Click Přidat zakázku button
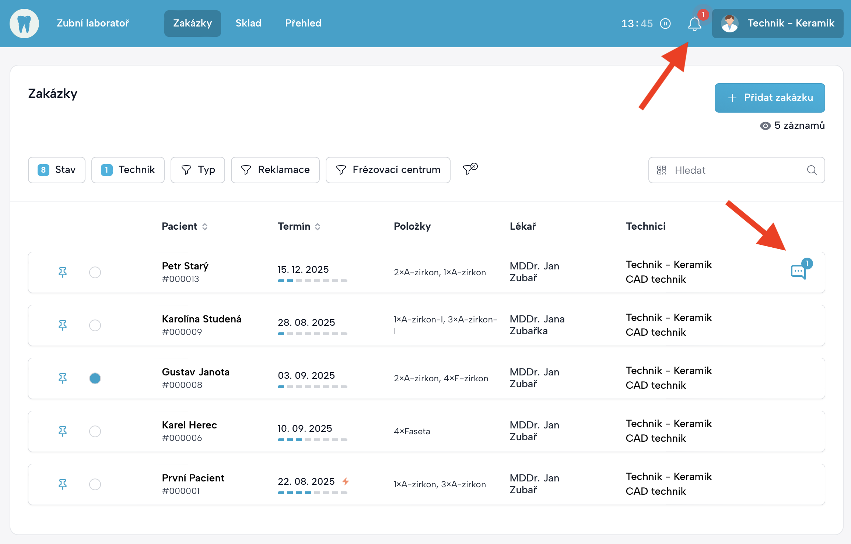 pyautogui.click(x=770, y=98)
